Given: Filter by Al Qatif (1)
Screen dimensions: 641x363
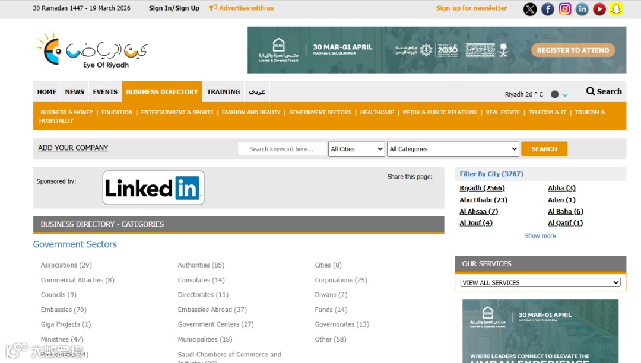Looking at the screenshot, I should 566,223.
